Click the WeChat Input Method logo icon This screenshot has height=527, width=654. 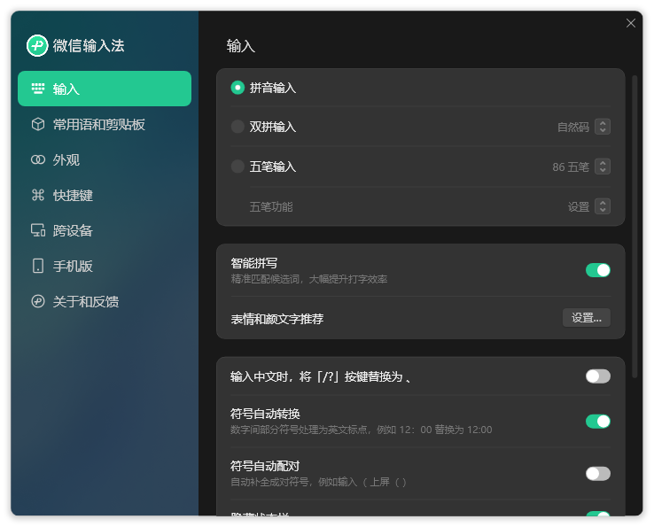coord(37,45)
